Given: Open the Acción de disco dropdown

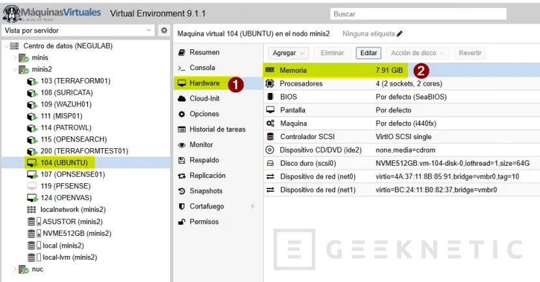Looking at the screenshot, I should point(418,53).
